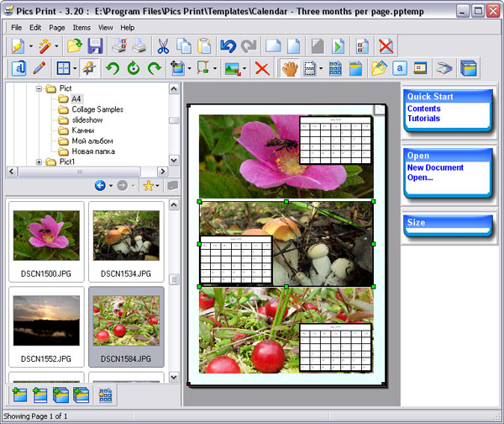Click the back navigation blue arrow
This screenshot has width=504, height=424.
(100, 185)
